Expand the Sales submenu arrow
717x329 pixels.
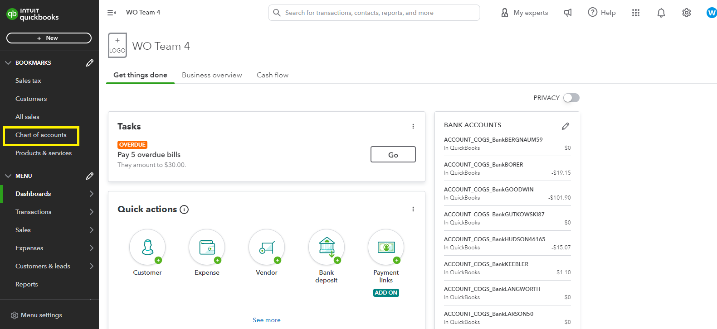coord(92,230)
